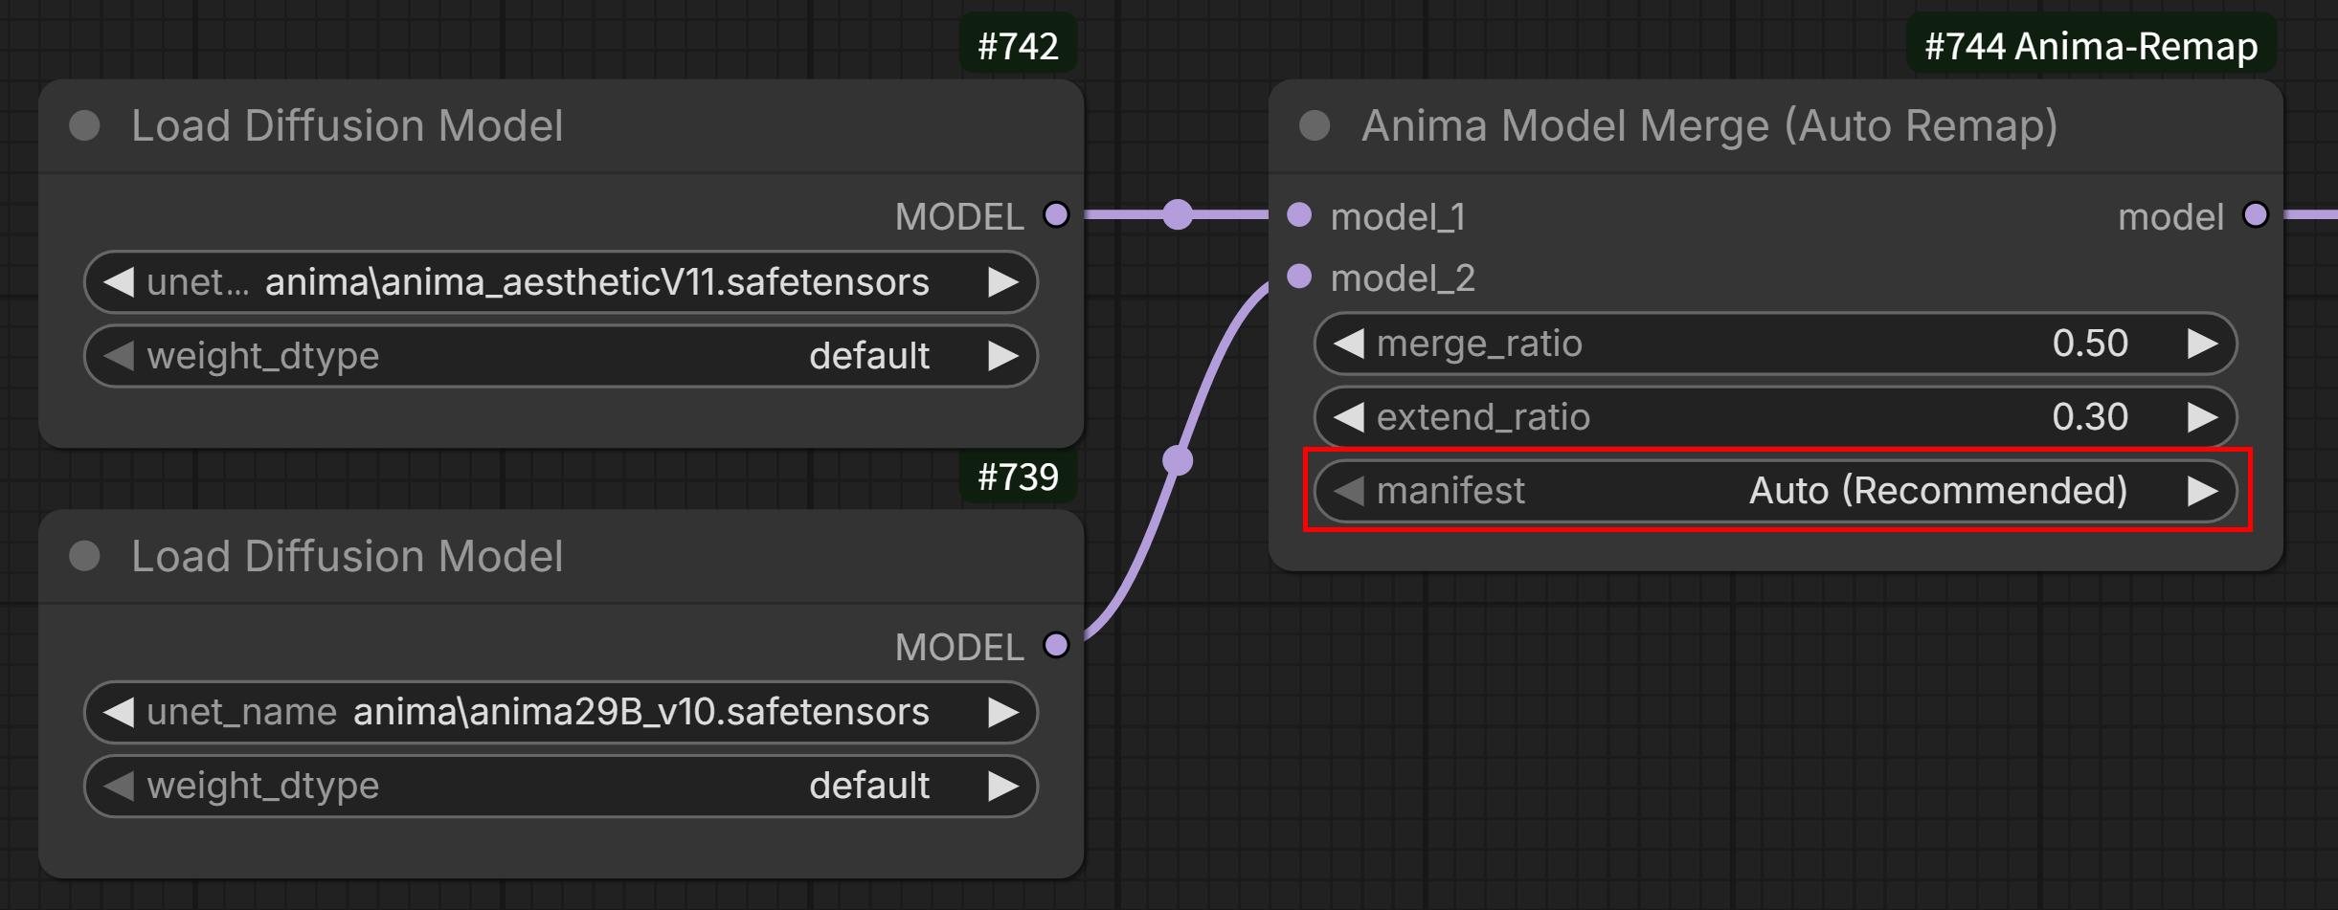2338x910 pixels.
Task: Select the title of node #739
Action: click(348, 557)
